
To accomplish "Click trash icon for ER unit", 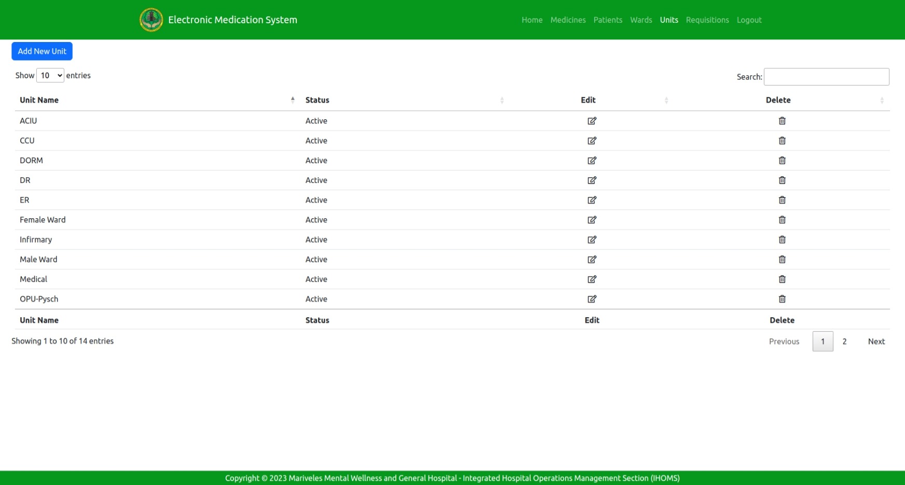I will [x=782, y=200].
